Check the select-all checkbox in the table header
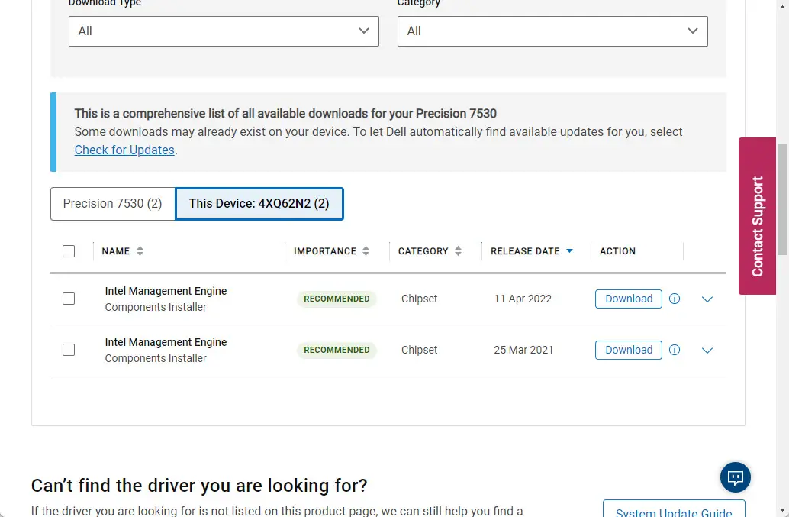 tap(69, 250)
